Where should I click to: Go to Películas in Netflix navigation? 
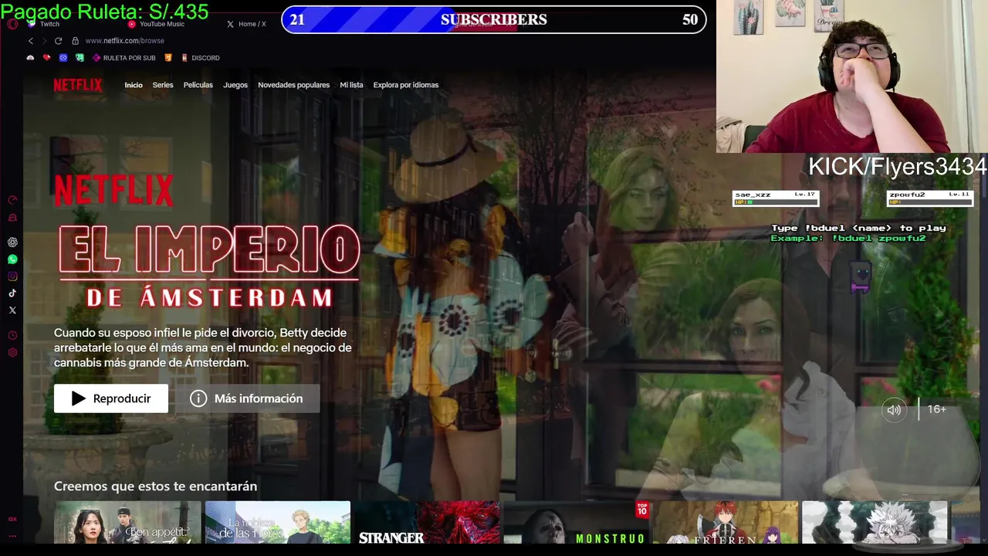click(x=198, y=85)
